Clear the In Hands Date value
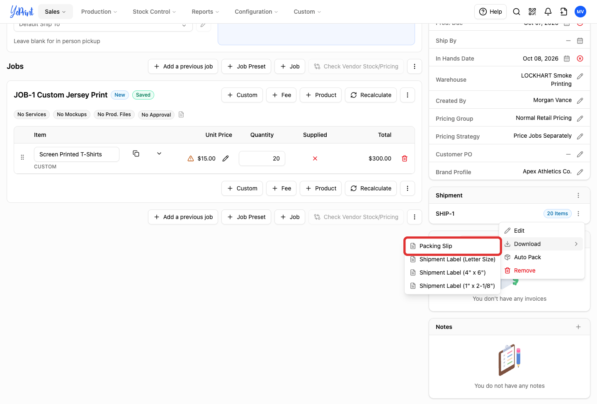The height and width of the screenshot is (404, 597). (x=580, y=58)
